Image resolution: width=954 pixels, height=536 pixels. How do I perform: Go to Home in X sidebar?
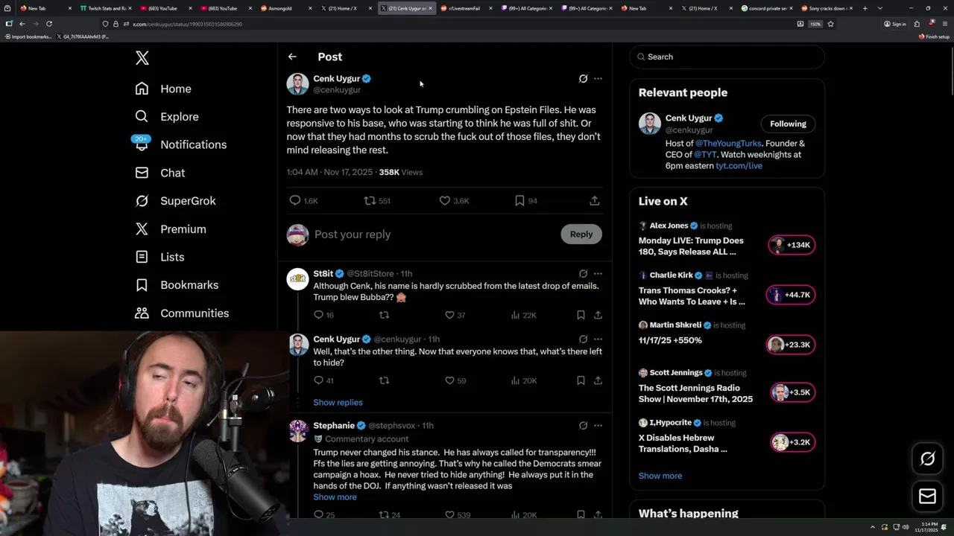pyautogui.click(x=164, y=89)
